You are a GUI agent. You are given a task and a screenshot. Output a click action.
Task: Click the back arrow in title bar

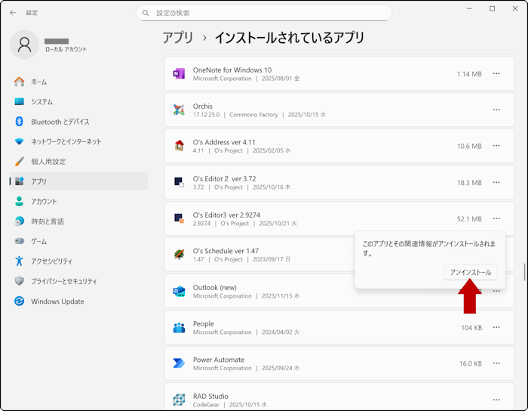click(x=13, y=13)
